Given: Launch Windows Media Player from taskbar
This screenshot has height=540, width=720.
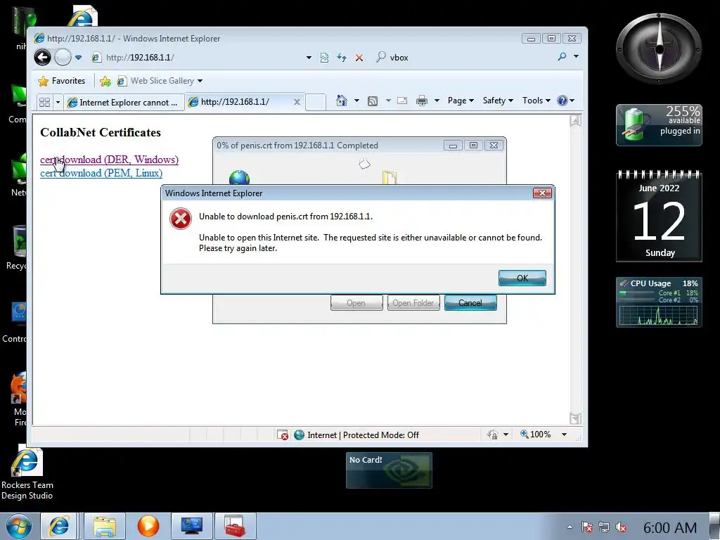Looking at the screenshot, I should pos(148,526).
